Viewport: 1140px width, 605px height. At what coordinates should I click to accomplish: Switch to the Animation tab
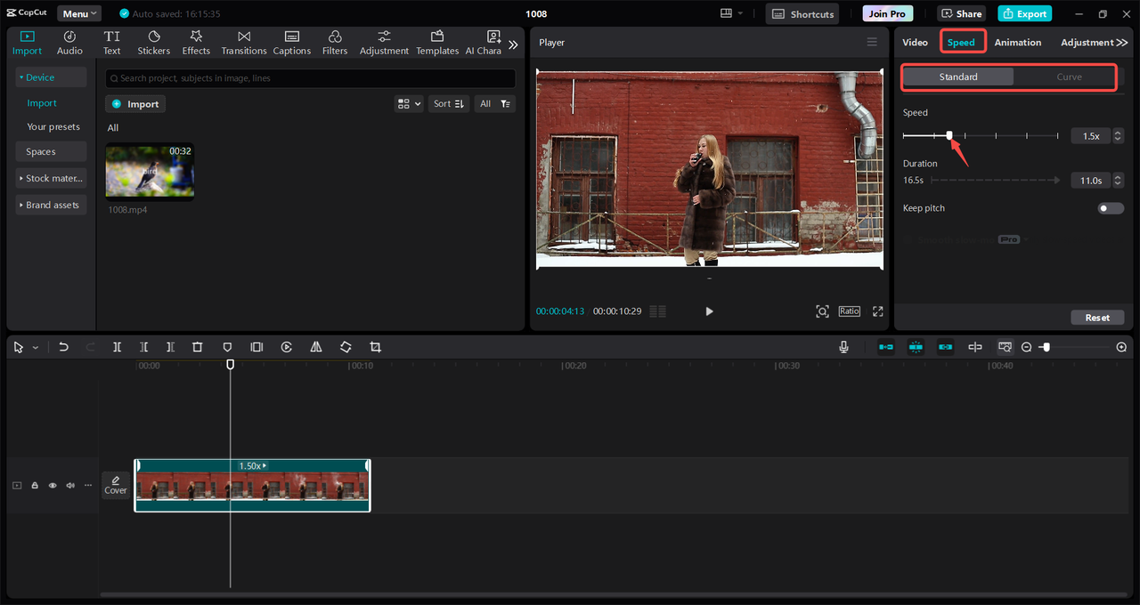1017,42
